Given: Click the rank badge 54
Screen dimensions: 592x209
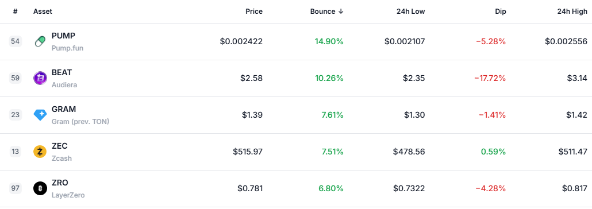Looking at the screenshot, I should (x=16, y=41).
